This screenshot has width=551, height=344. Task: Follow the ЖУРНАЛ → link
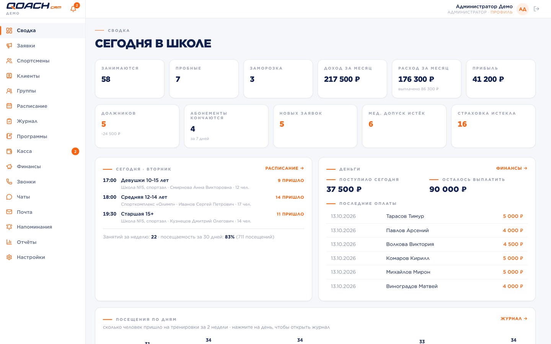pyautogui.click(x=514, y=318)
